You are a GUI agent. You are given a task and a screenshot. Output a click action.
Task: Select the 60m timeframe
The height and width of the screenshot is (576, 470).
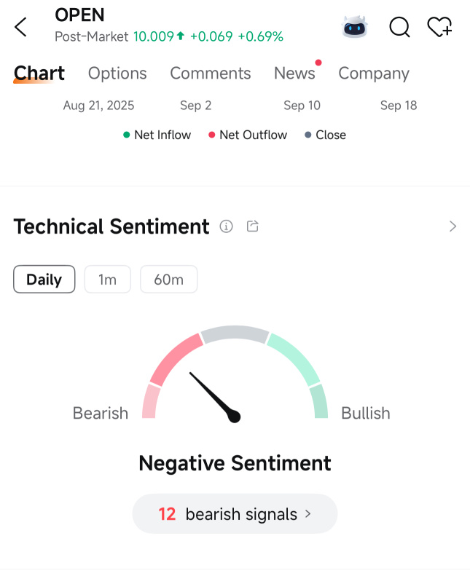point(168,280)
